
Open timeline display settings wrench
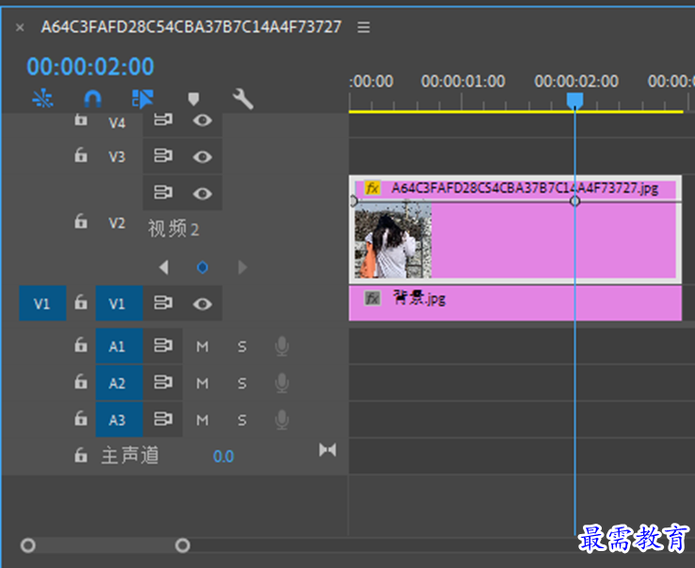(x=242, y=99)
